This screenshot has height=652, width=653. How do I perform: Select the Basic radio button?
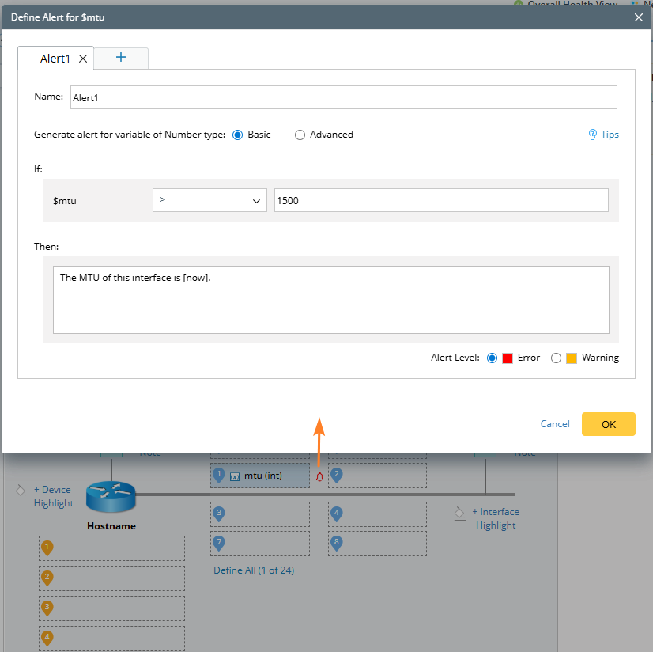237,135
